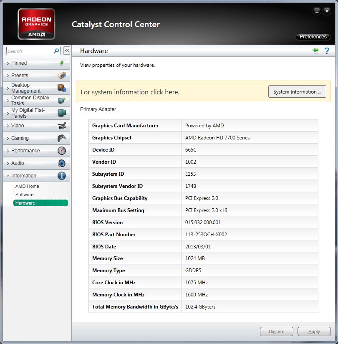338x344 pixels.
Task: Collapse the sidebar with the double-chevron button
Action: point(67,51)
